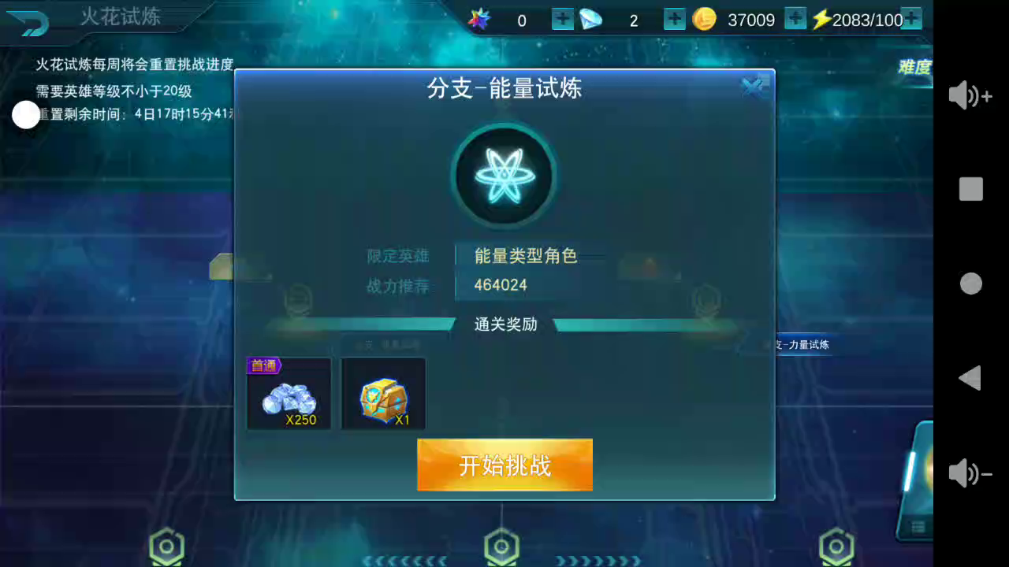The width and height of the screenshot is (1009, 567).
Task: Add more star tokens with plus
Action: click(x=563, y=19)
